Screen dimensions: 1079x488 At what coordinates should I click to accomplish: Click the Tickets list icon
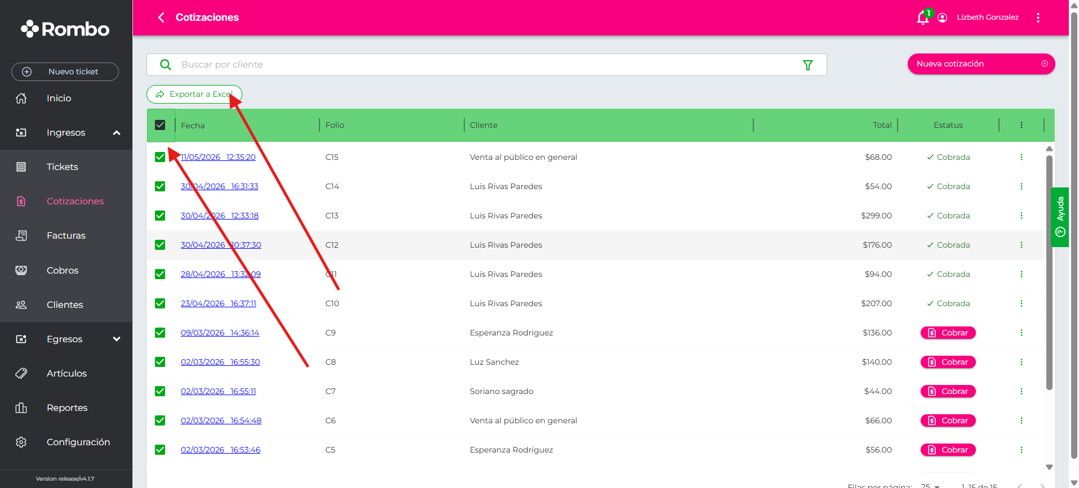click(21, 167)
